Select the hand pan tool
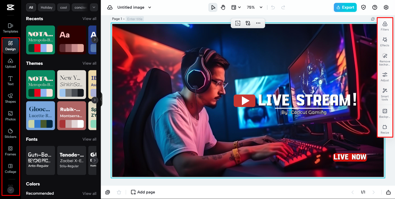Image resolution: width=395 pixels, height=199 pixels. click(x=223, y=7)
